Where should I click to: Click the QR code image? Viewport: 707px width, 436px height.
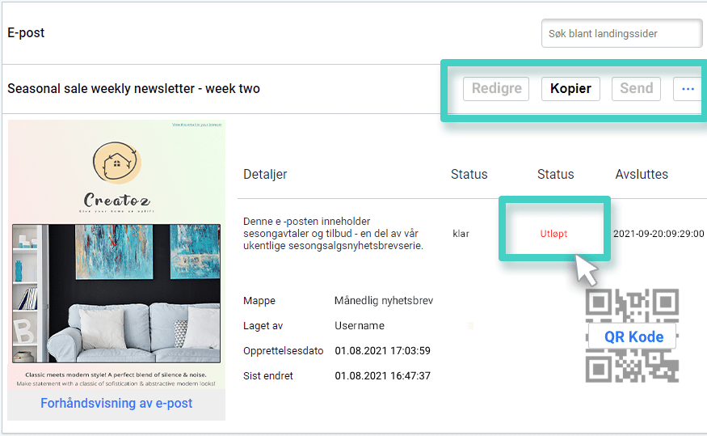click(x=632, y=336)
